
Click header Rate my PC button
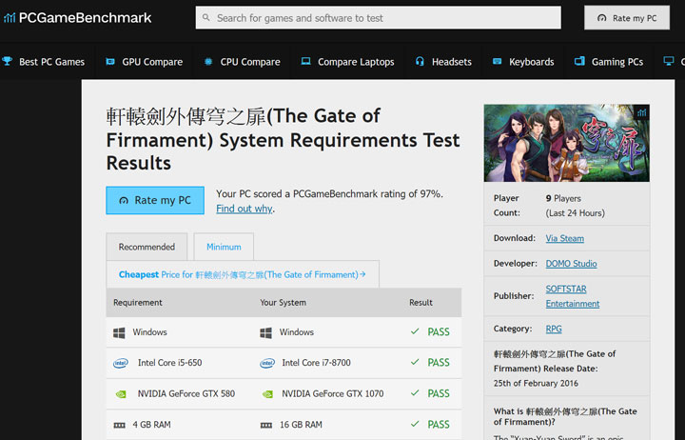(x=627, y=18)
